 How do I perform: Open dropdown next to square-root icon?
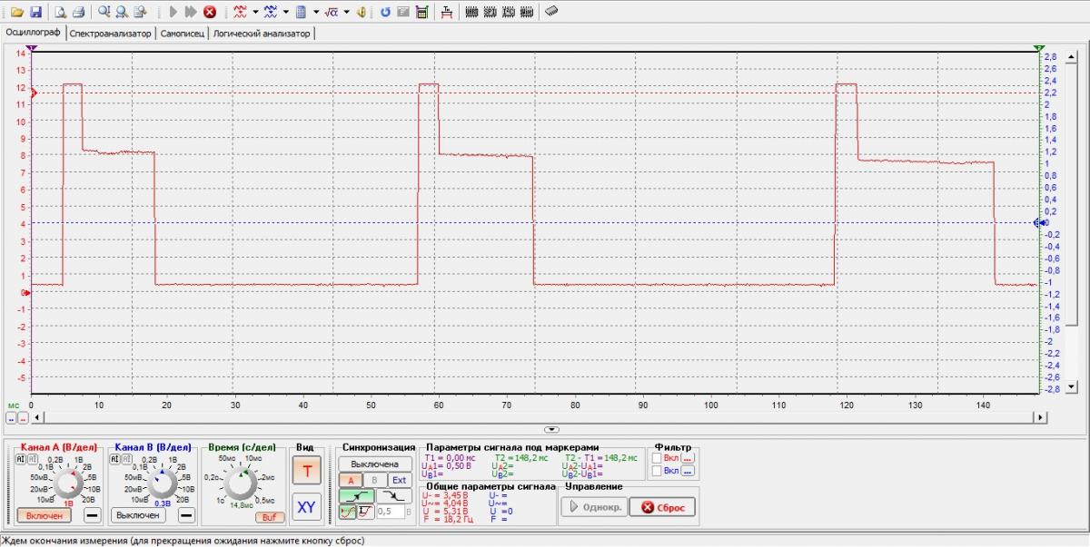click(347, 12)
